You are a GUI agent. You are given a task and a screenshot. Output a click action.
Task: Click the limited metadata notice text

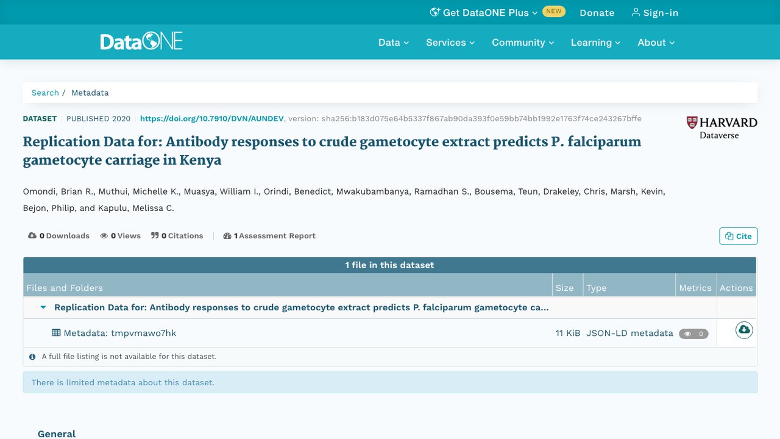pos(123,382)
